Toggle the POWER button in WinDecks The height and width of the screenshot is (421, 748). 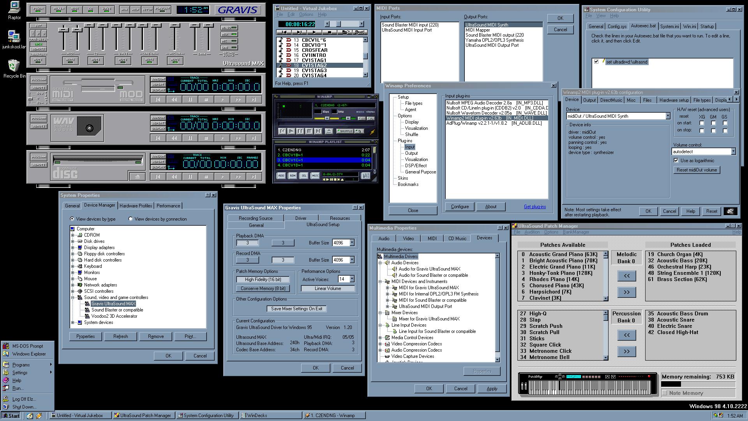[x=38, y=9]
